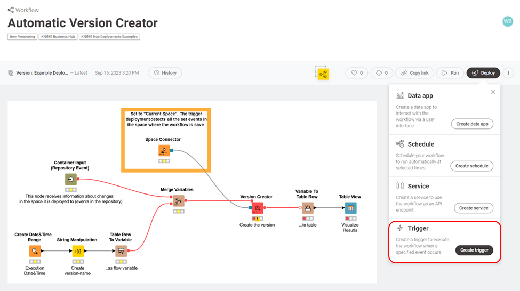The height and width of the screenshot is (291, 520).
Task: Click the Variable To Table Row node
Action: [x=308, y=208]
